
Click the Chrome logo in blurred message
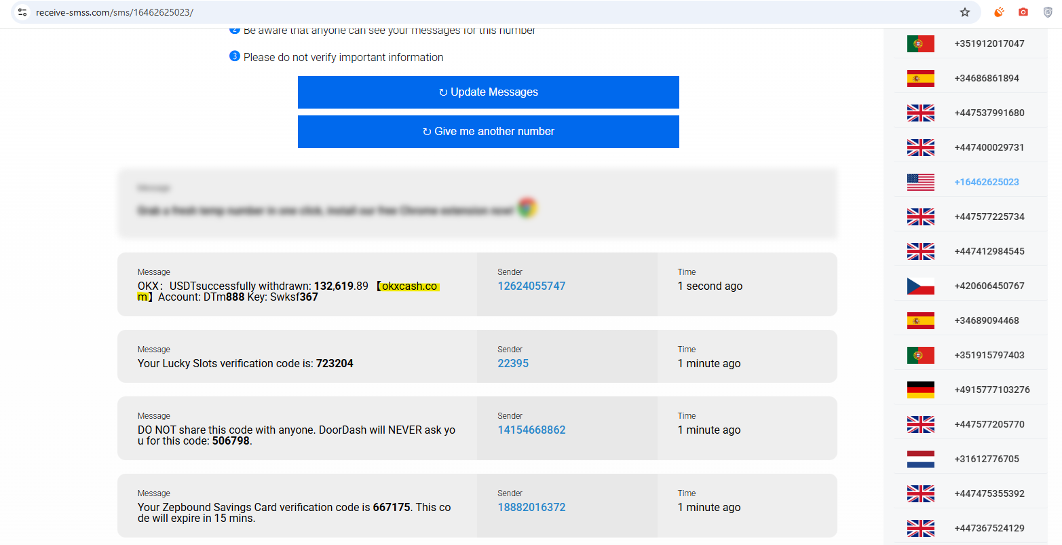[x=527, y=208]
